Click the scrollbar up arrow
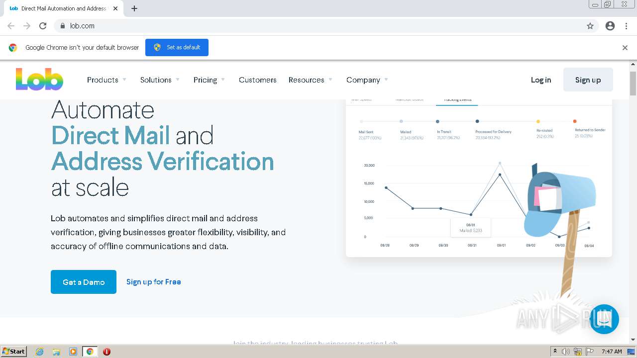 pos(633,64)
